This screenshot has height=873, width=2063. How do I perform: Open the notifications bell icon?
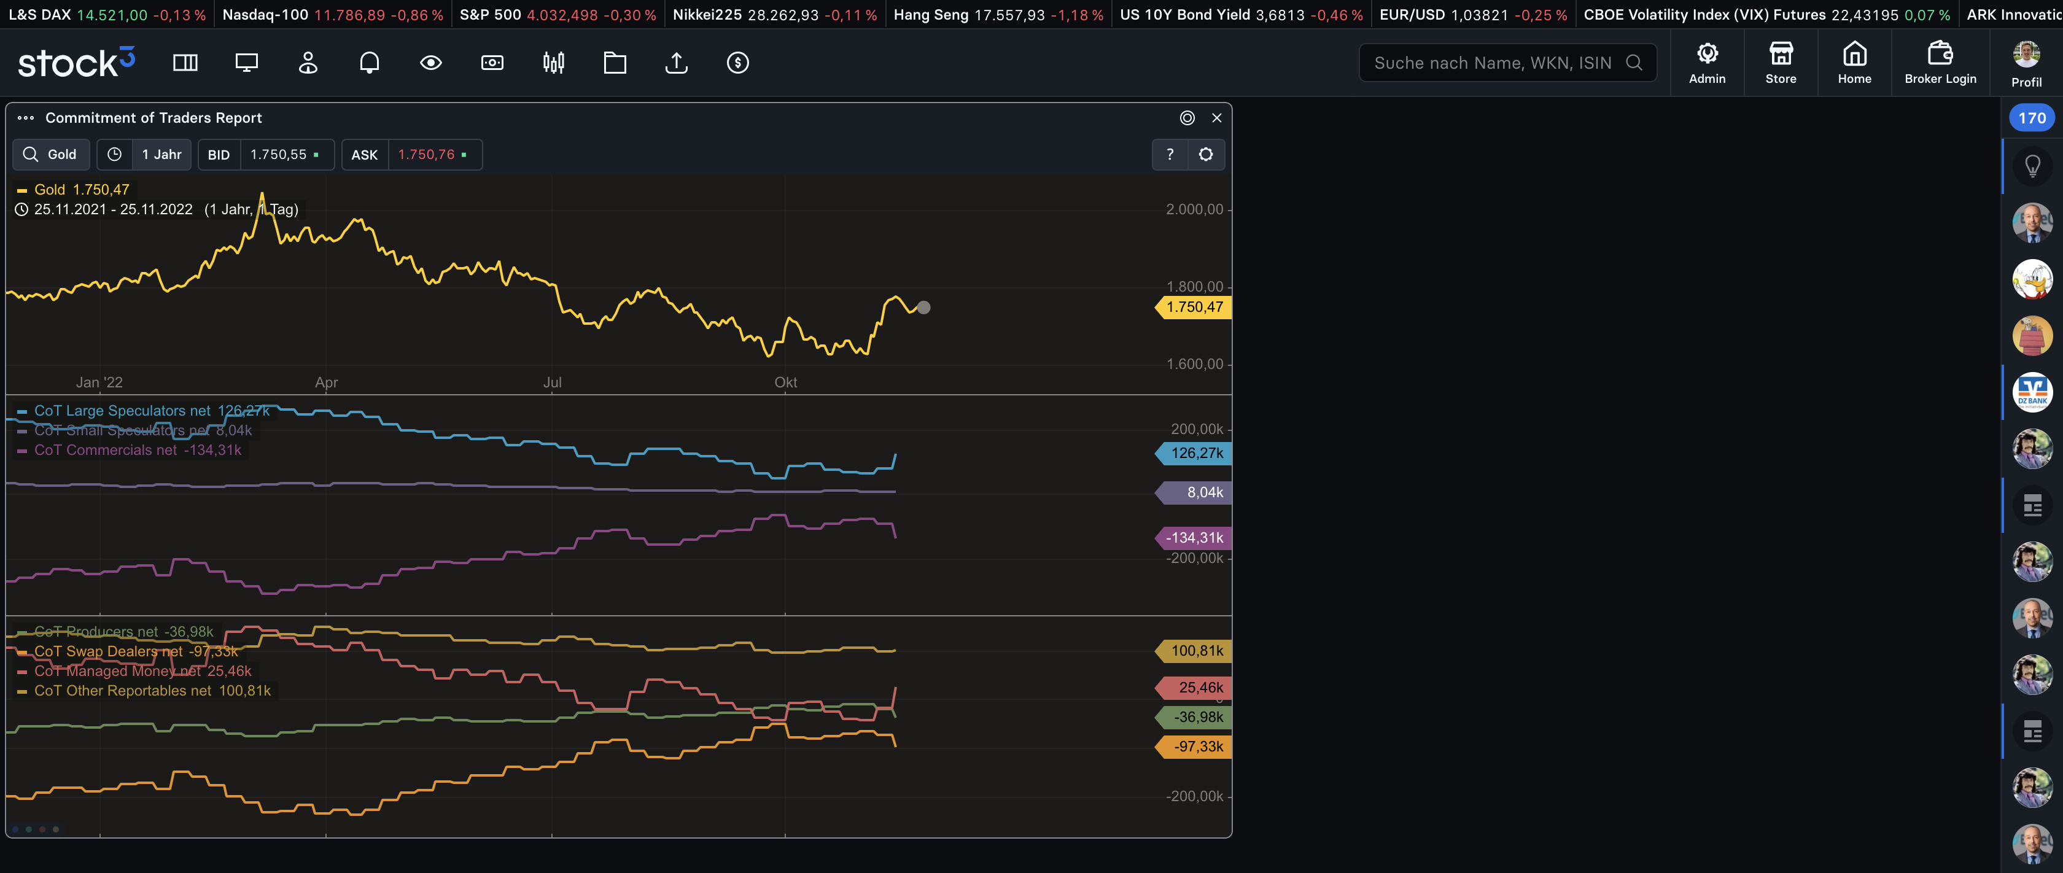[x=369, y=63]
